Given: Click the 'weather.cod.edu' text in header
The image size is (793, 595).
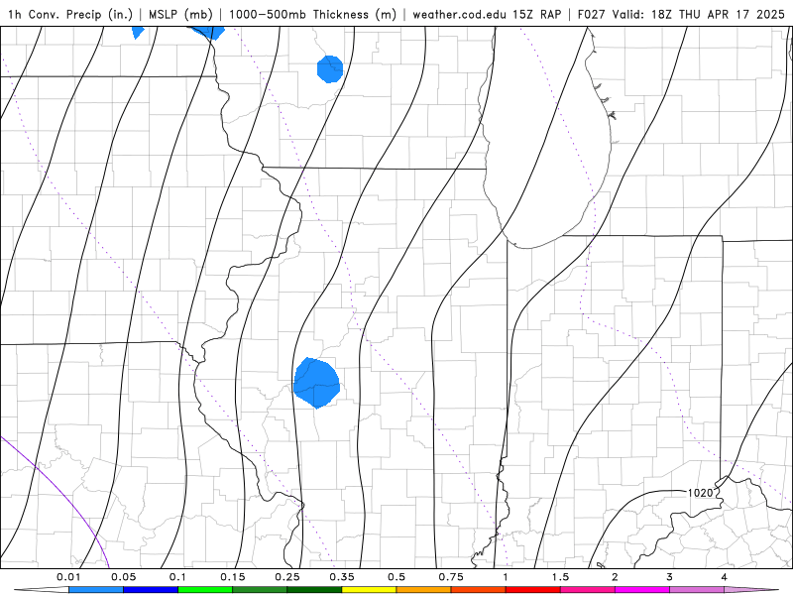Looking at the screenshot, I should [x=460, y=14].
